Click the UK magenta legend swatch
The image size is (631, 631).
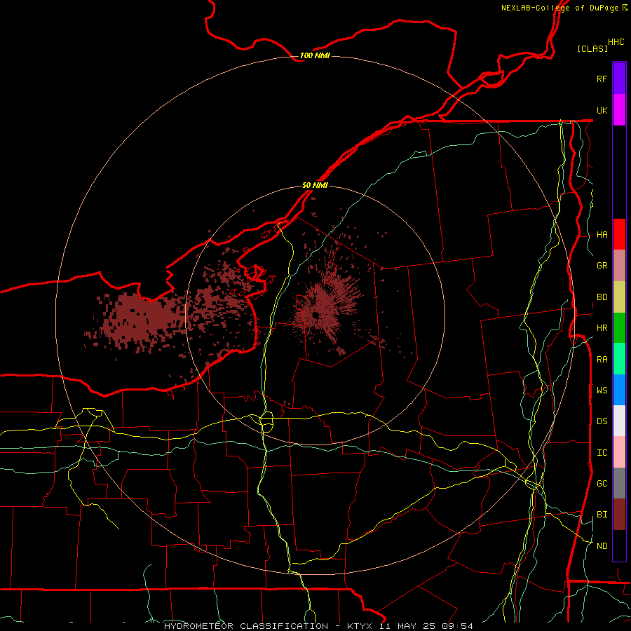pyautogui.click(x=619, y=110)
